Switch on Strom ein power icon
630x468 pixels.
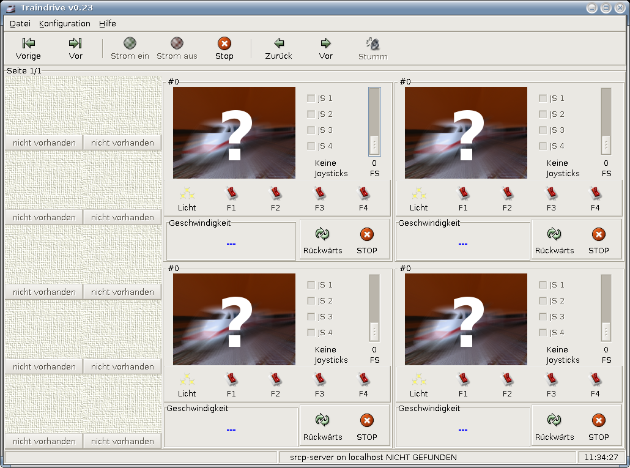(130, 43)
